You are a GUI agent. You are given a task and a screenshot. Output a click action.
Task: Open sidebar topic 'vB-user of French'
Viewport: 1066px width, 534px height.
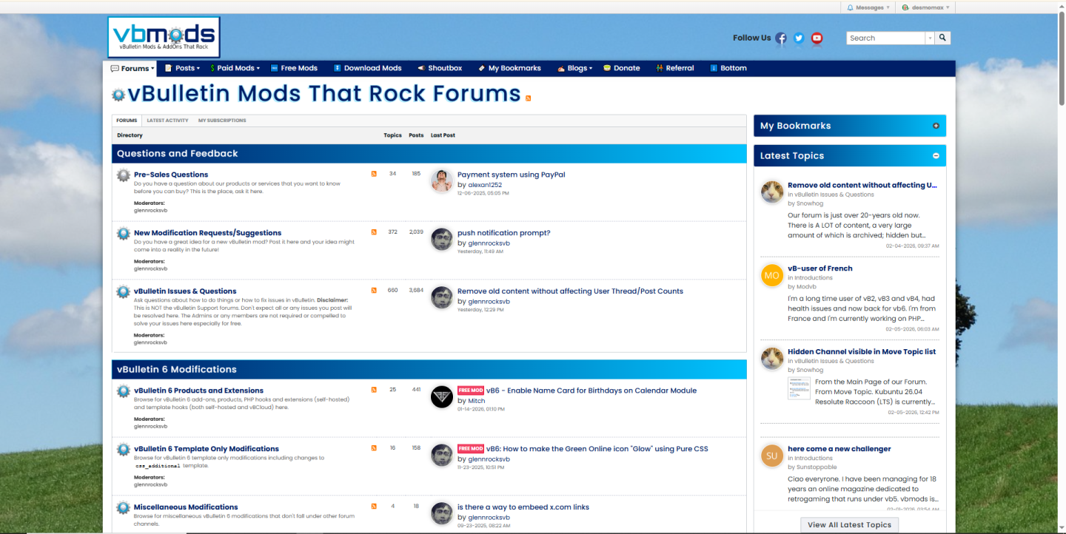820,268
